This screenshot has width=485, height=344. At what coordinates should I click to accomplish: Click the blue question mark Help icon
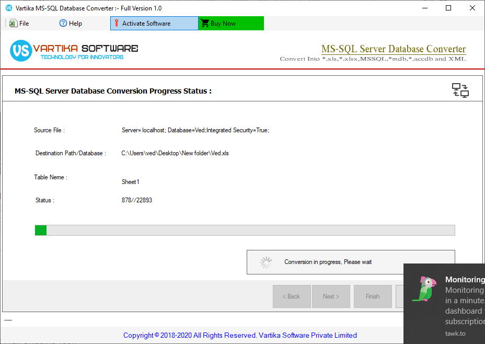coord(63,23)
